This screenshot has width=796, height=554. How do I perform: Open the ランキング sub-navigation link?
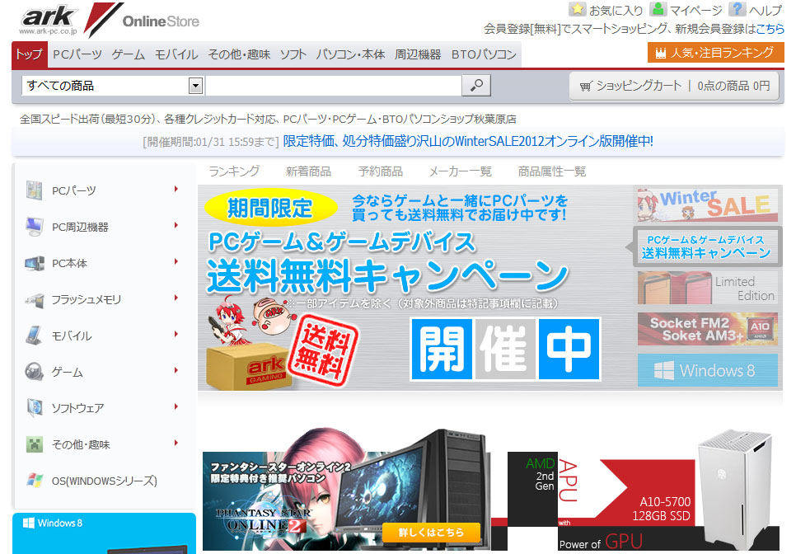coord(234,171)
